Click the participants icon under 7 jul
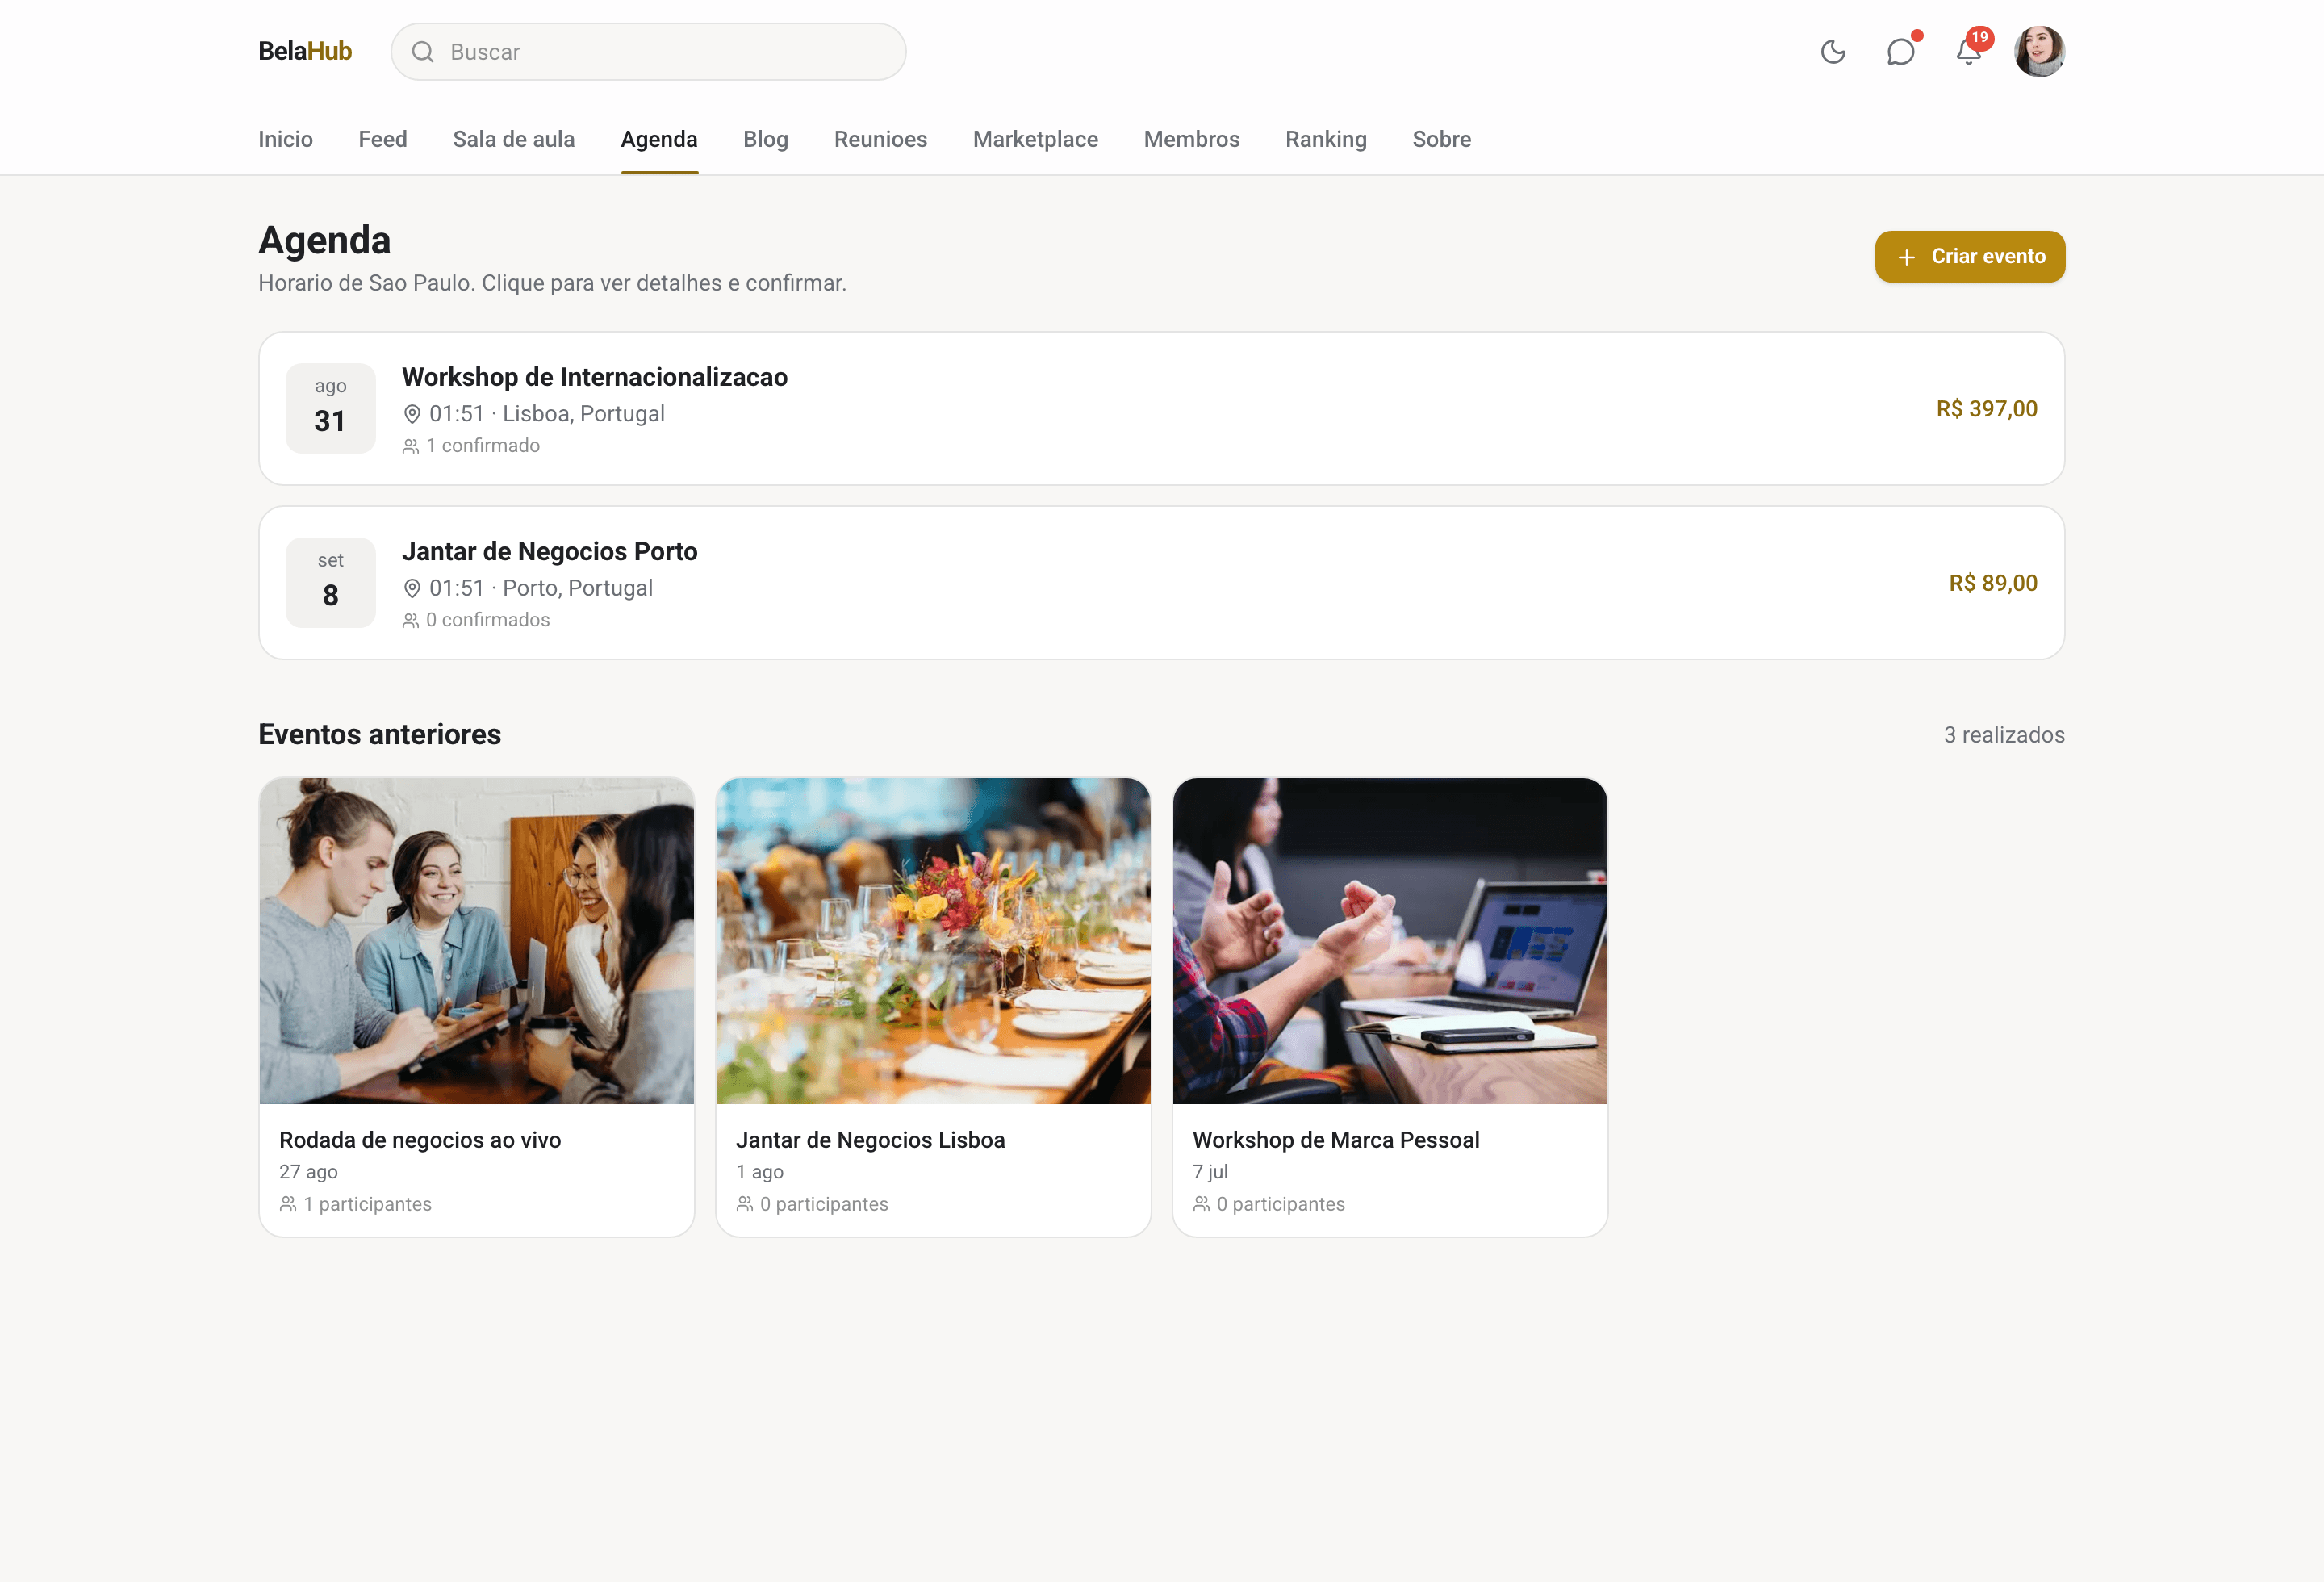 1201,1204
